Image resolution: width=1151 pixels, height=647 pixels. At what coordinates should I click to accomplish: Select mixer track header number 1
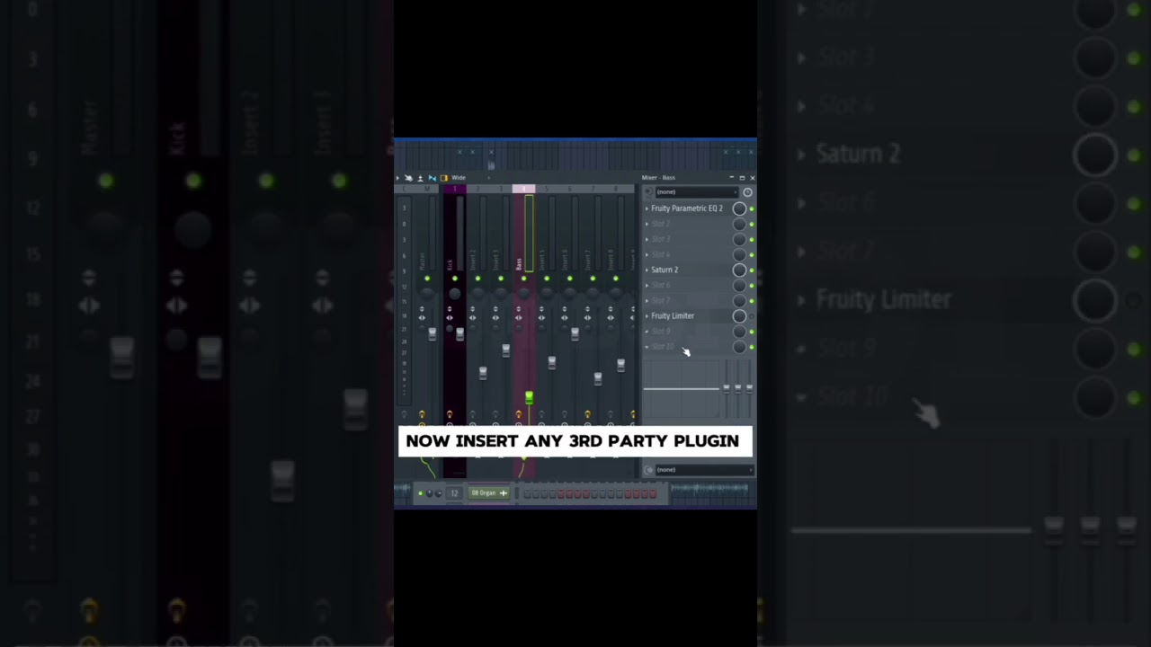point(455,189)
